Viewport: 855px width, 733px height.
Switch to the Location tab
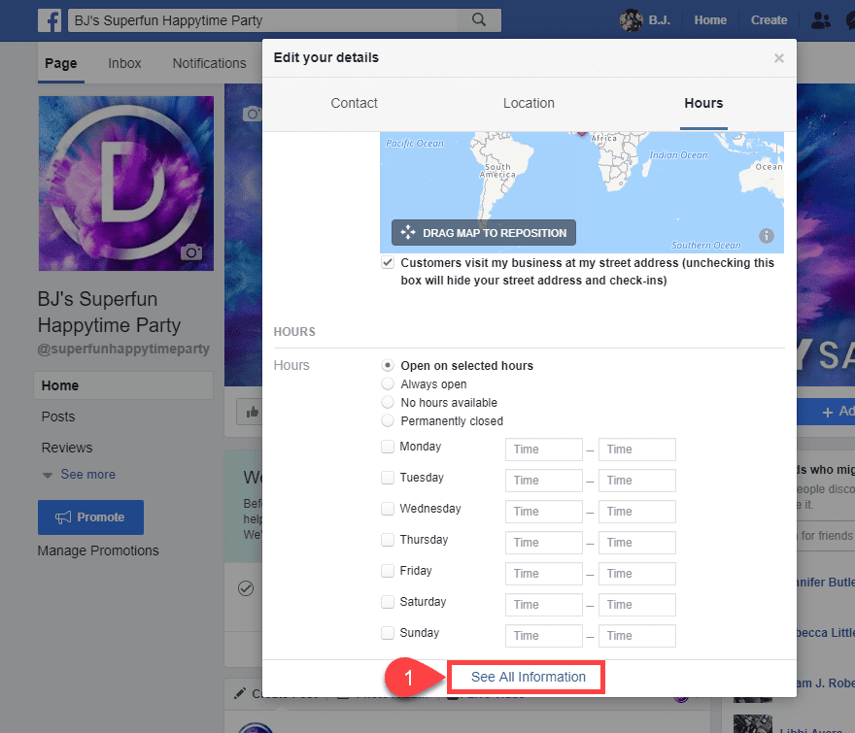pos(529,103)
